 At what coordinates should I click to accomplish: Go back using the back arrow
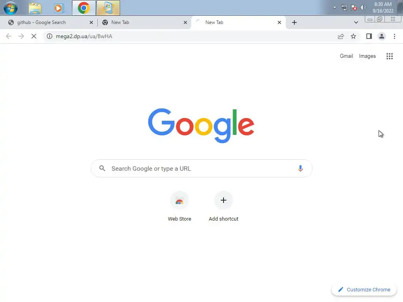tap(9, 36)
